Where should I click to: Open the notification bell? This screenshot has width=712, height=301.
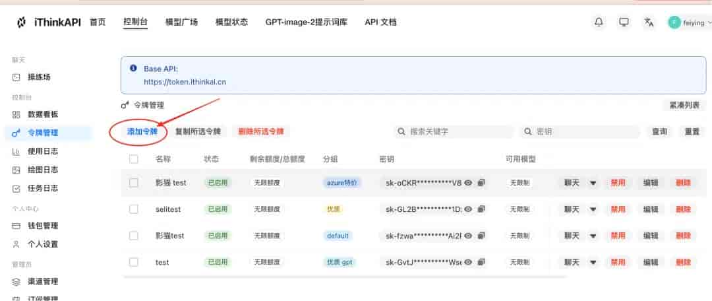coord(599,22)
